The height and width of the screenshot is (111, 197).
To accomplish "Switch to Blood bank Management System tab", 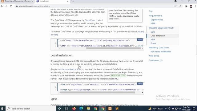I will point(18,1).
